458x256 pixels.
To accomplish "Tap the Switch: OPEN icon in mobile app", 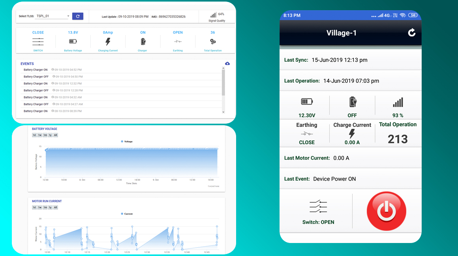I will 318,207.
